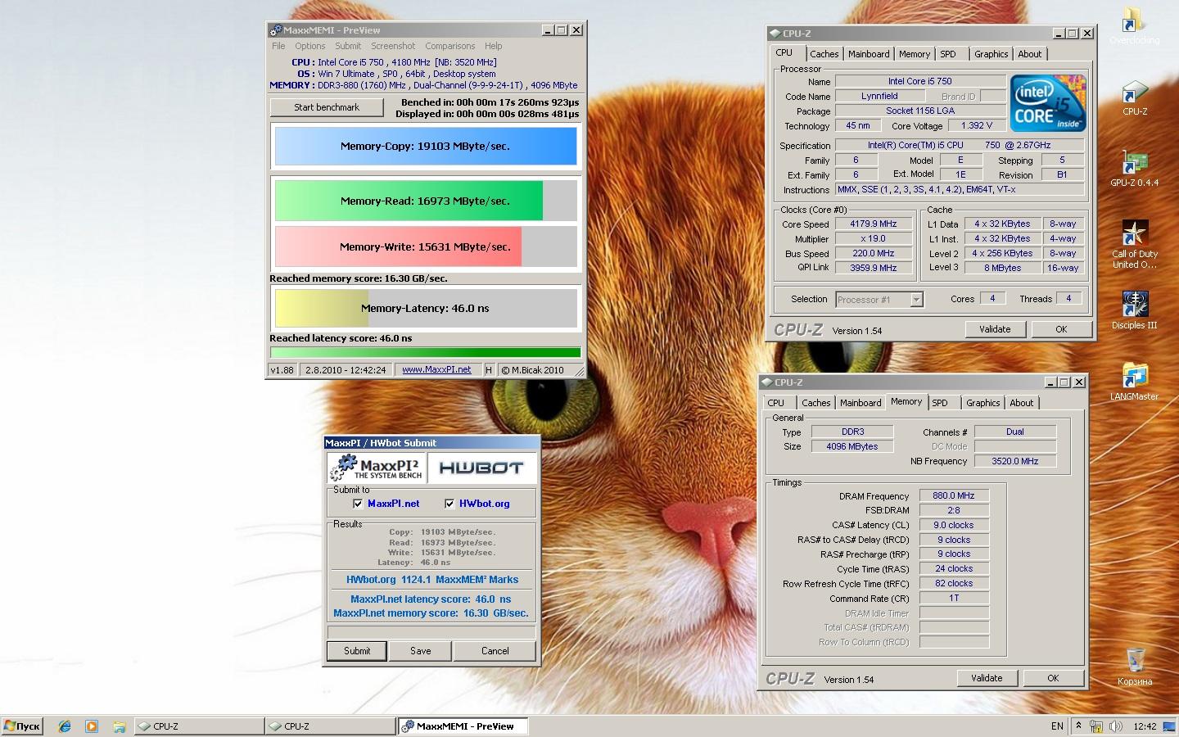Image resolution: width=1179 pixels, height=737 pixels.
Task: Switch to About tab in CPU-Z CPU window
Action: [1030, 54]
